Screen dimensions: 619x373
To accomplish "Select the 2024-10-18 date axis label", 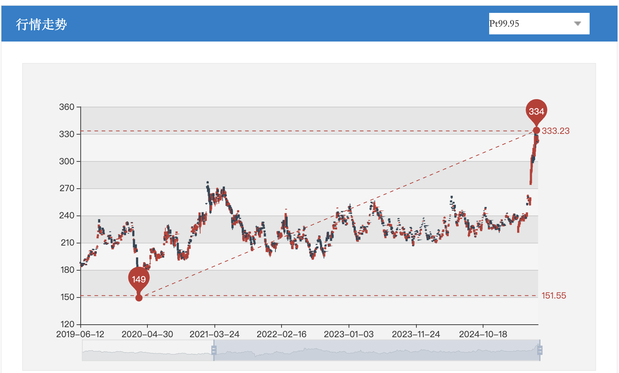I will (483, 334).
